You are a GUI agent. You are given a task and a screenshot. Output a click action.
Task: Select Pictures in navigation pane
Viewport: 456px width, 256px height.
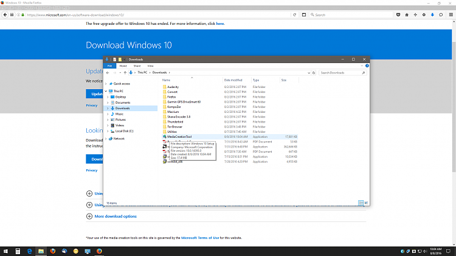click(x=120, y=120)
